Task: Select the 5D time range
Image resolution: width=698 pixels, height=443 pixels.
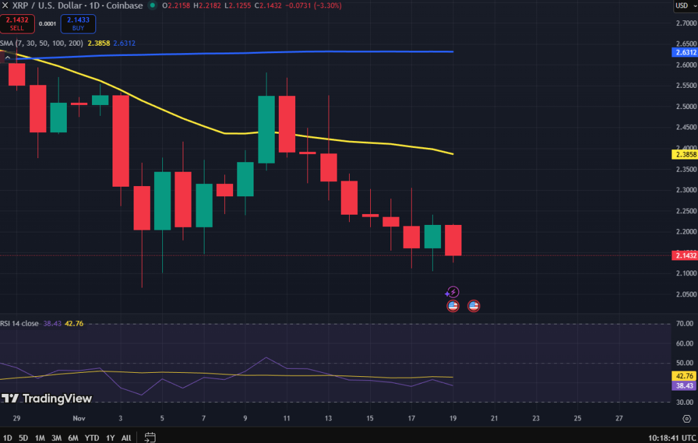Action: point(23,438)
